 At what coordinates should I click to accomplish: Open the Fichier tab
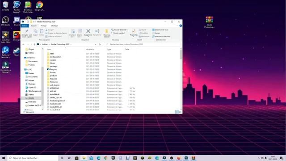click(25, 26)
